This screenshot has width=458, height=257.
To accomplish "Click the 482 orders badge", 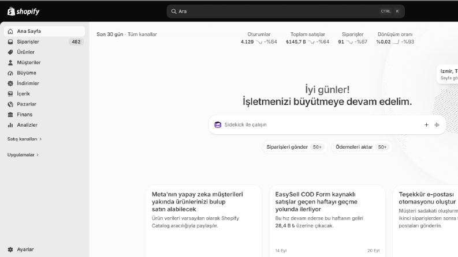I will coord(76,41).
